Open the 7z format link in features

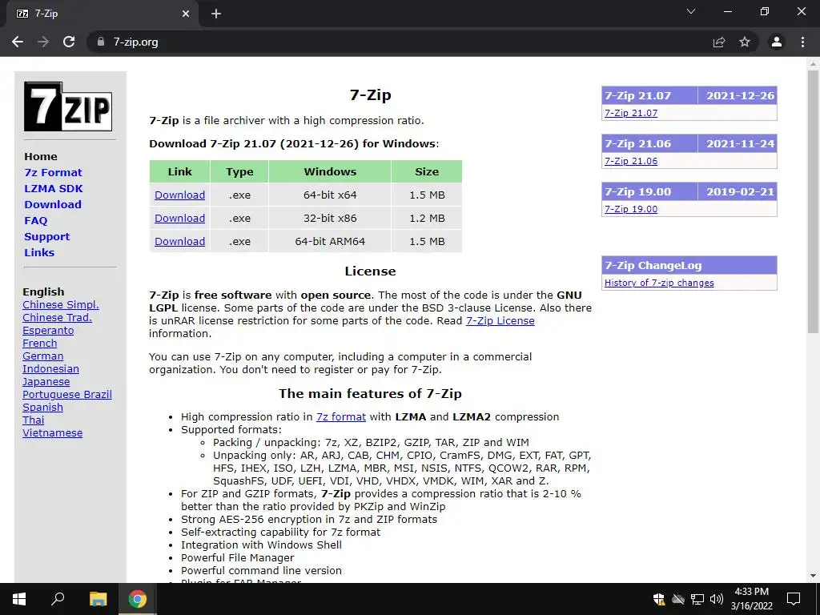point(341,416)
